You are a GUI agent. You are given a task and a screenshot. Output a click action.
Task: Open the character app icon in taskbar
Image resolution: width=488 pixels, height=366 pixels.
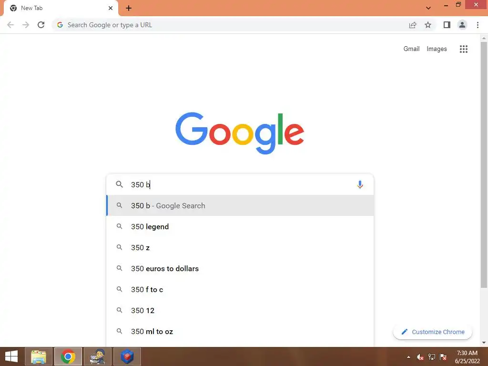[97, 356]
